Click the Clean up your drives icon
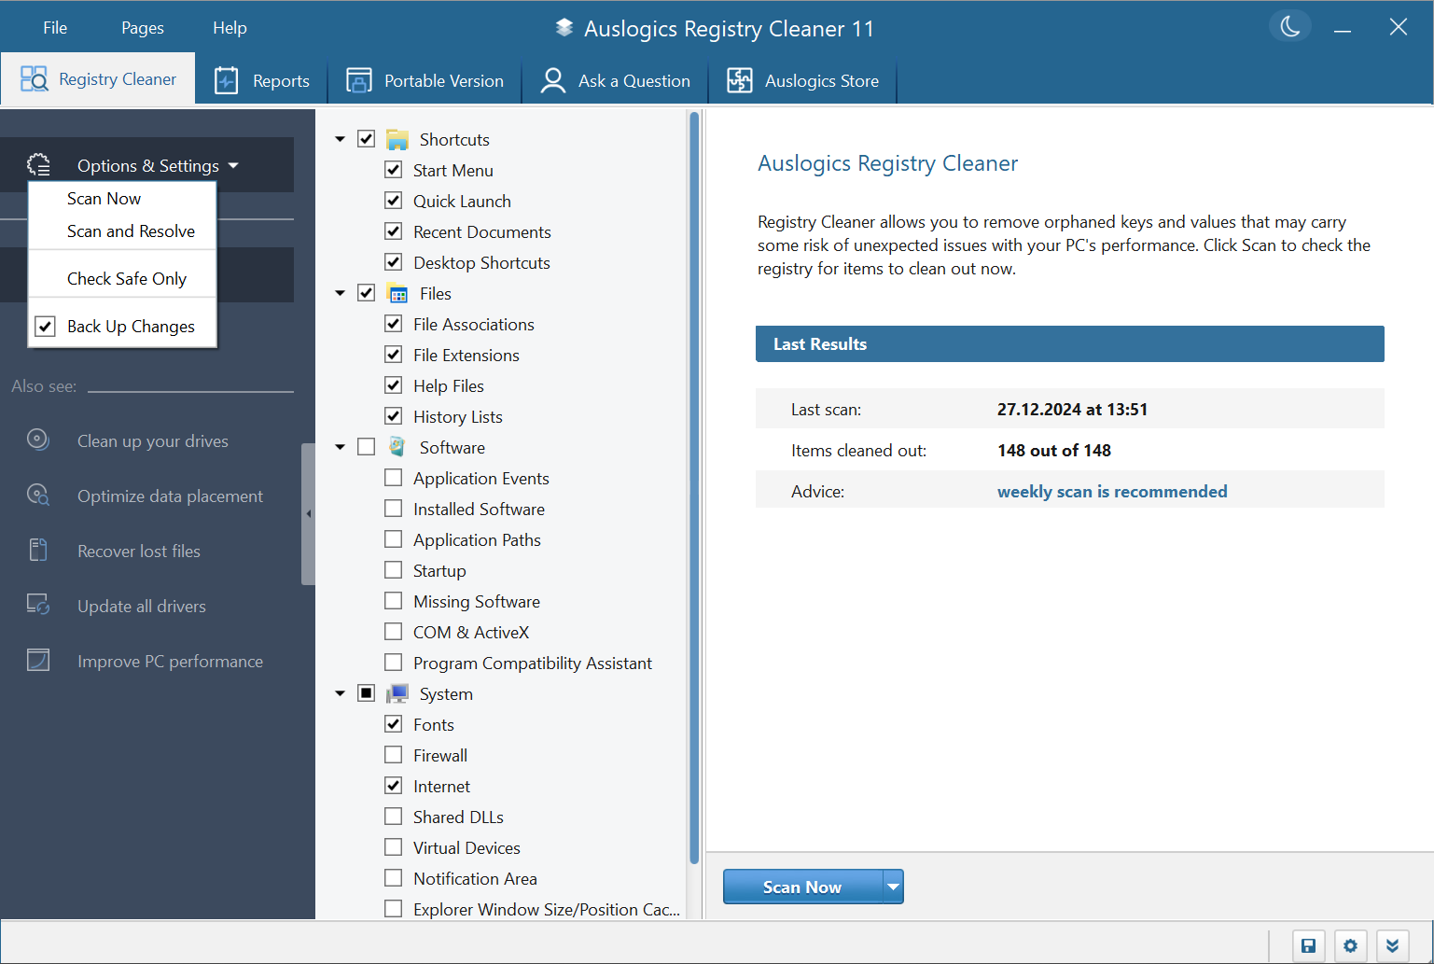The height and width of the screenshot is (964, 1434). (x=38, y=440)
